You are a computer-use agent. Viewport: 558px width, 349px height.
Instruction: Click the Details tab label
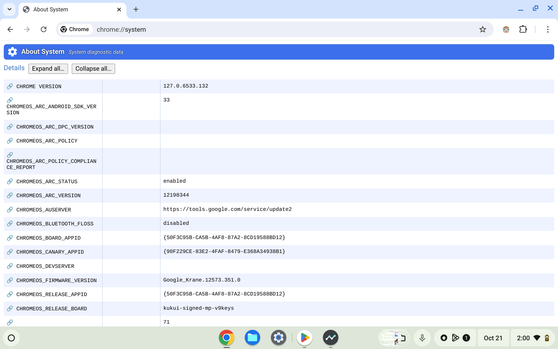click(x=14, y=67)
